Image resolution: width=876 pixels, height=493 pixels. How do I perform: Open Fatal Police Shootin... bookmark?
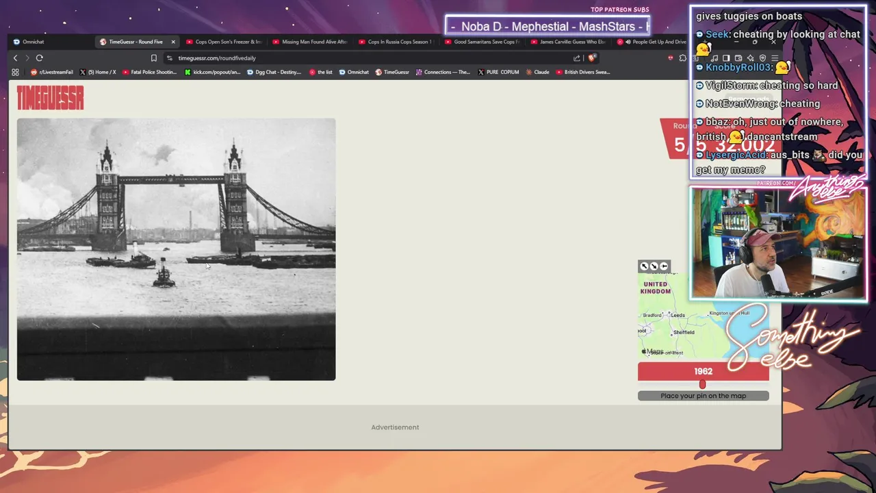(x=149, y=72)
